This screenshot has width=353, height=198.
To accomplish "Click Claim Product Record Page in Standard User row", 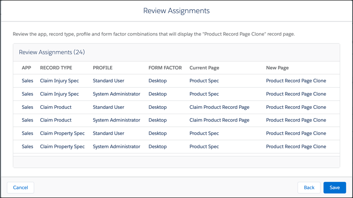I will (x=219, y=107).
